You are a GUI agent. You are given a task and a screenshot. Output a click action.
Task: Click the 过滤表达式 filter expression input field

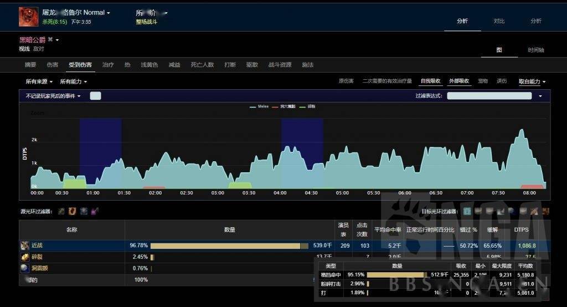tap(489, 96)
